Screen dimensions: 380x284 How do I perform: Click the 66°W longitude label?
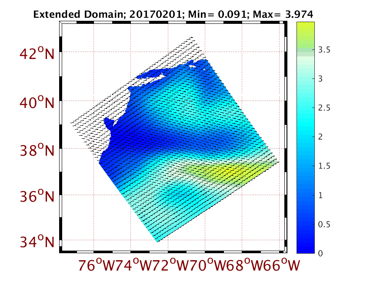tap(282, 265)
